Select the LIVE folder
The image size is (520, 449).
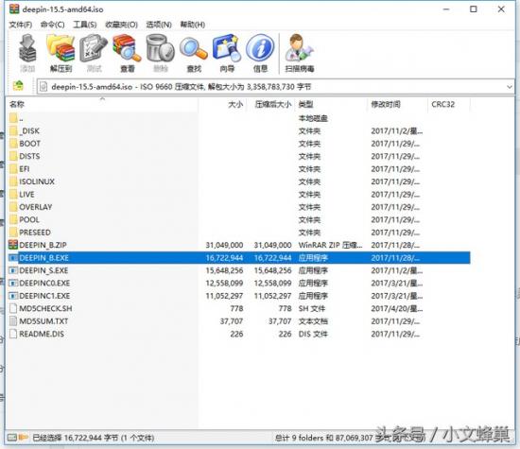pos(238,194)
